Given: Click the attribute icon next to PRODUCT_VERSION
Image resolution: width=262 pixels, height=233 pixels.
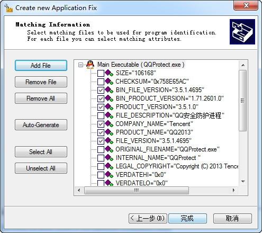Looking at the screenshot, I should point(109,107).
